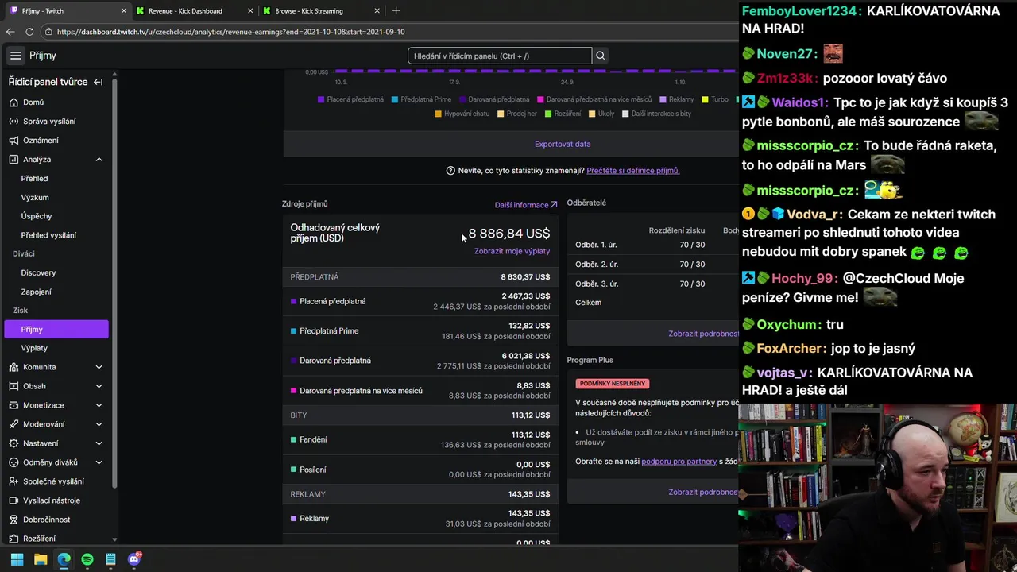Click the Darovaná předplatná row
Image resolution: width=1017 pixels, height=572 pixels.
[420, 361]
